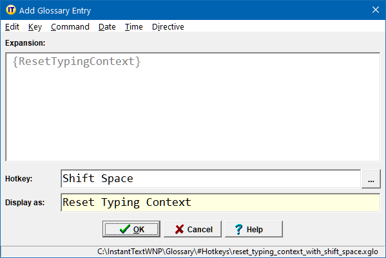
Task: Open the Time menu
Action: [133, 26]
